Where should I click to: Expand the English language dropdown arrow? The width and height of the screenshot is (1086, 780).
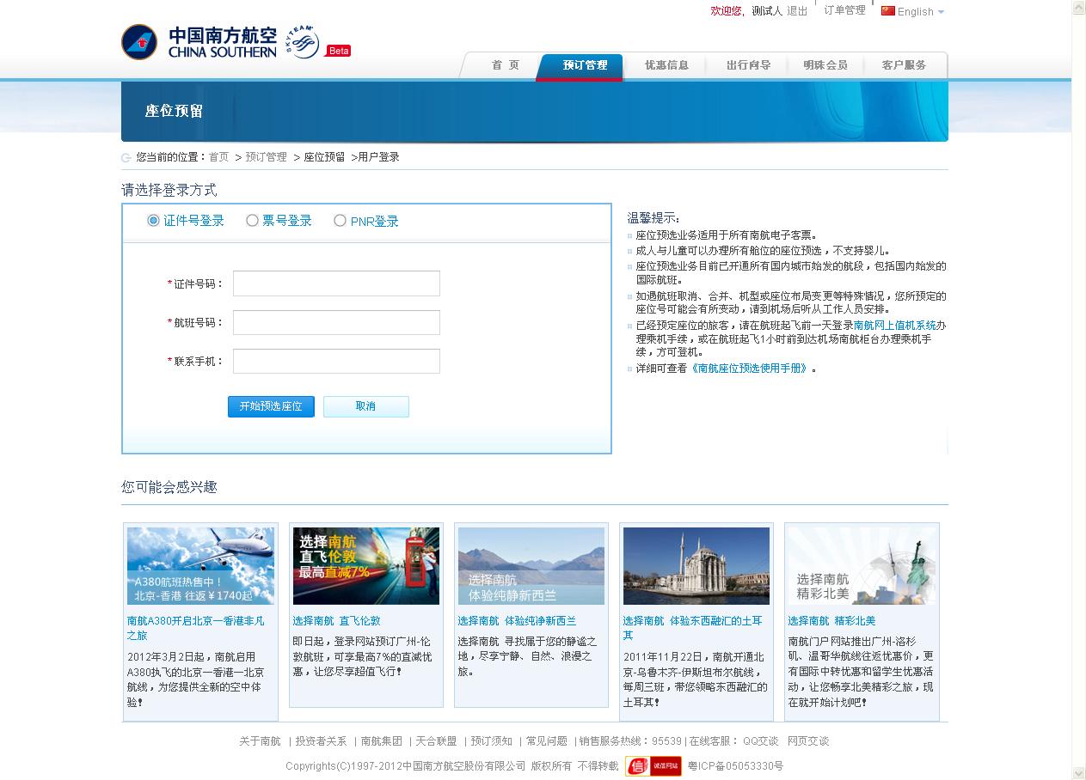click(x=941, y=12)
